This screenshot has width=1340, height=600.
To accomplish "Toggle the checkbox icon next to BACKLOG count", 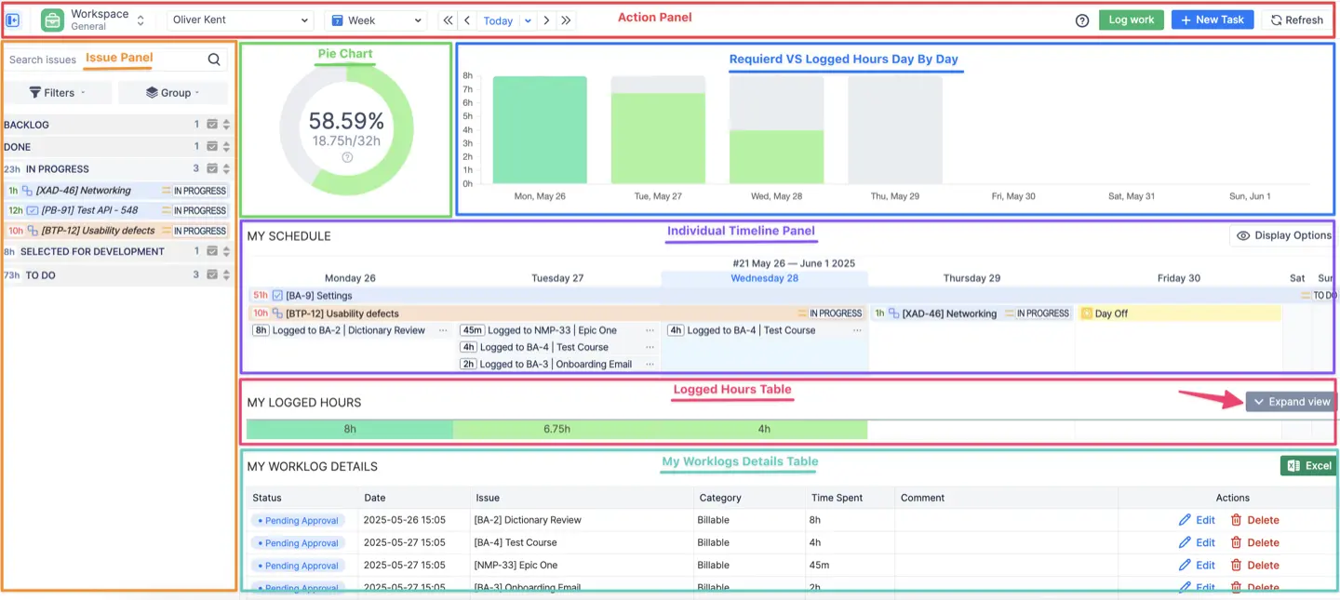I will click(x=211, y=125).
